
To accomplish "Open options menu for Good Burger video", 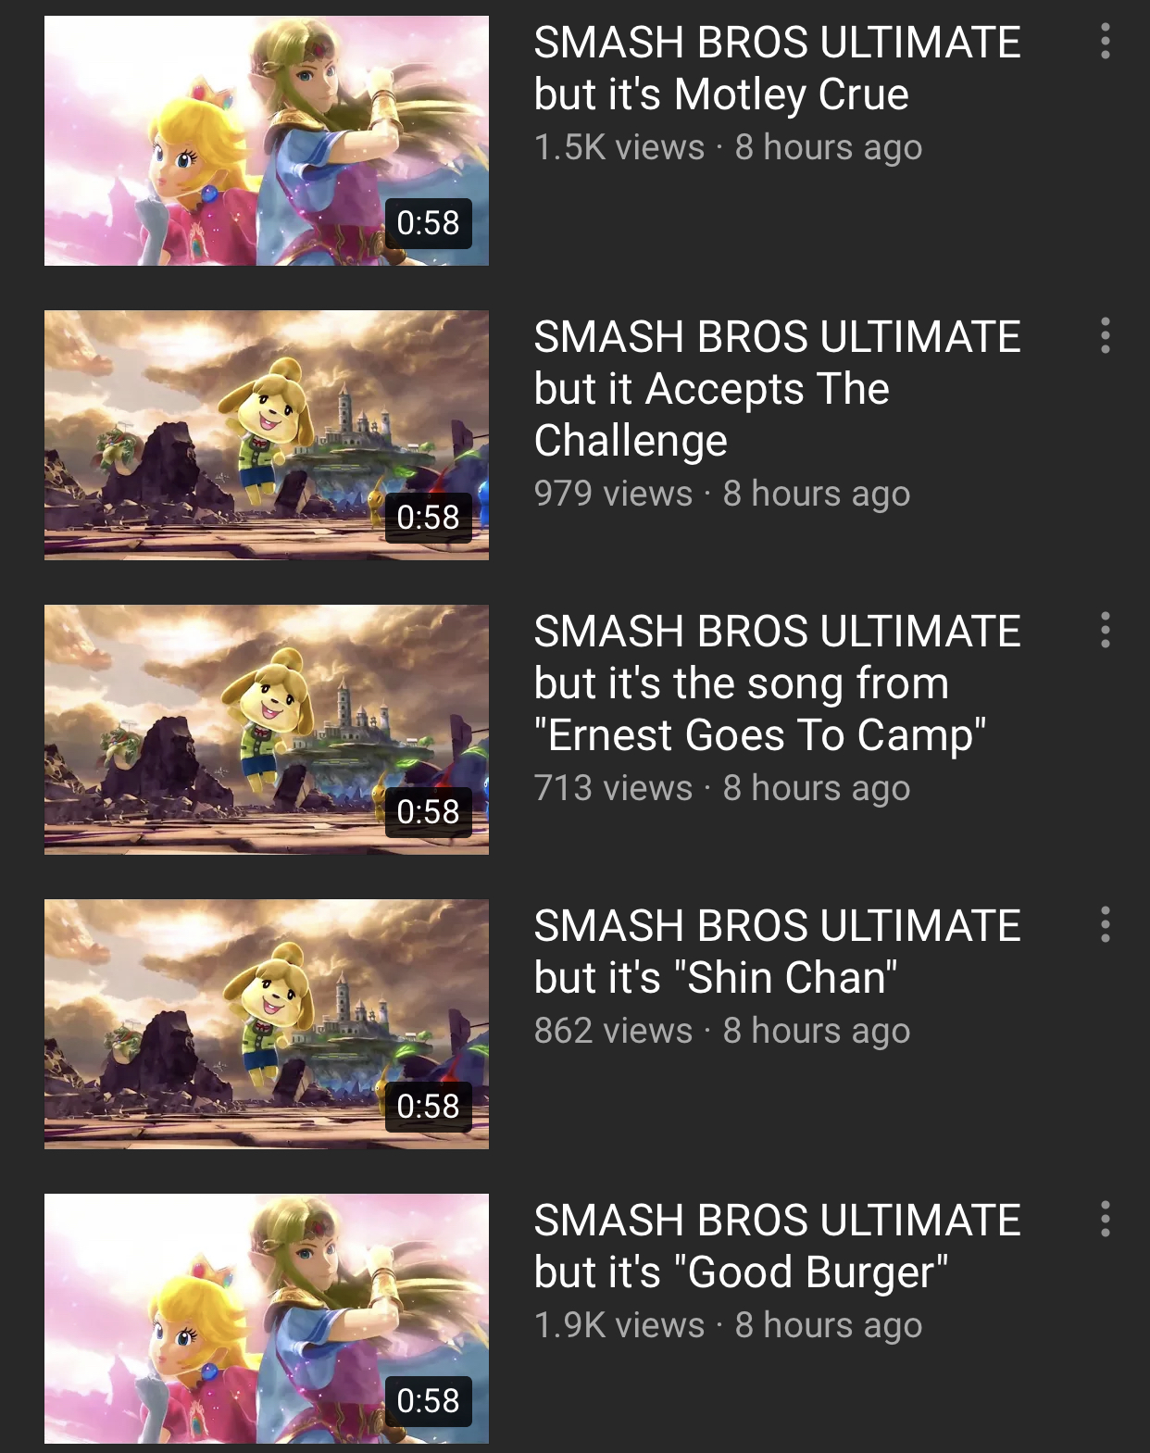I will click(1105, 1220).
